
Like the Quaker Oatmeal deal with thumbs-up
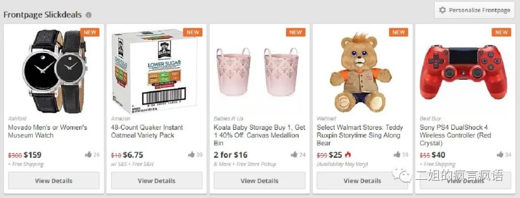[x=191, y=155]
